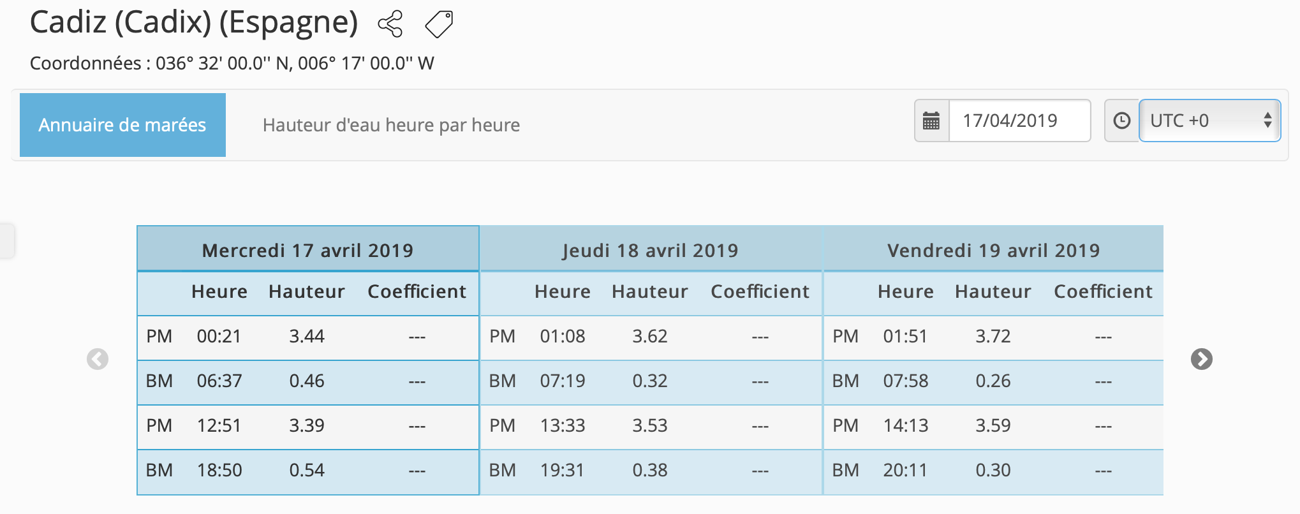Select the Vendredi 19 avril 2019 header
Viewport: 1300px width, 514px height.
(993, 250)
